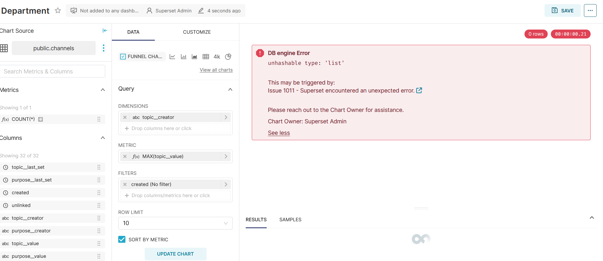Choose the Pie Chart visualization icon
The height and width of the screenshot is (261, 603).
(x=228, y=56)
